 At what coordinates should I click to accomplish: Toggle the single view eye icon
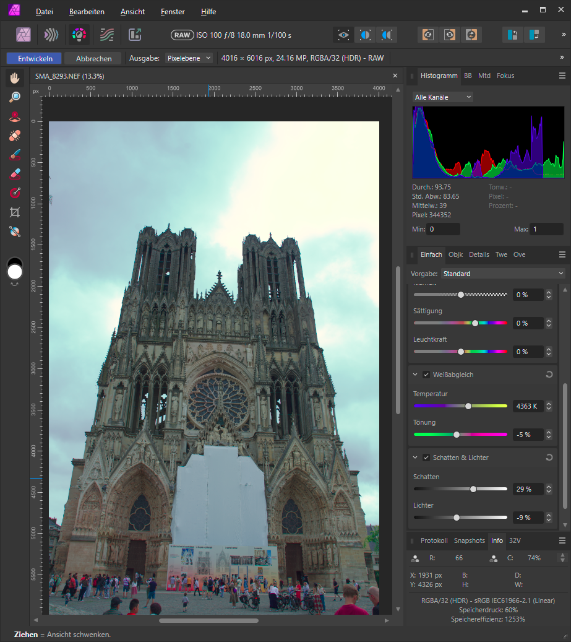[x=343, y=35]
